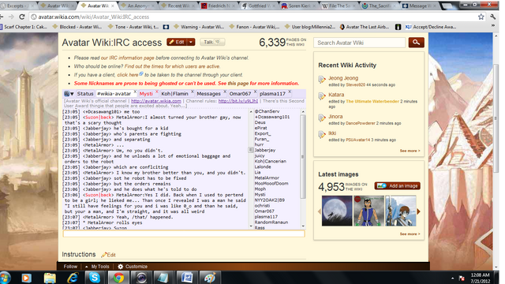Show hidden system tray icons
The width and height of the screenshot is (505, 284).
coord(452,278)
